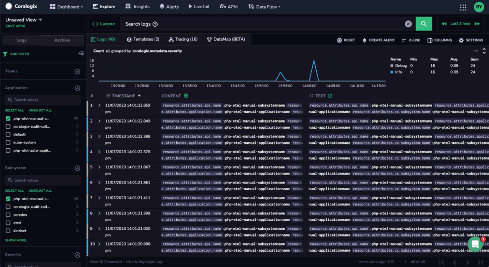Uncheck php-otel-manual-s... subsystem checkbox
This screenshot has height=267, width=489.
point(8,198)
